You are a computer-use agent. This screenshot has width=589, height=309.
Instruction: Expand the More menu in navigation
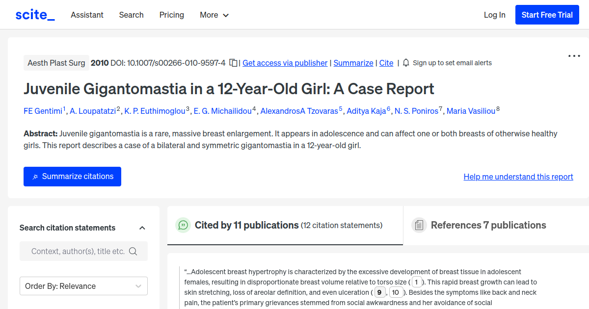[x=214, y=15]
